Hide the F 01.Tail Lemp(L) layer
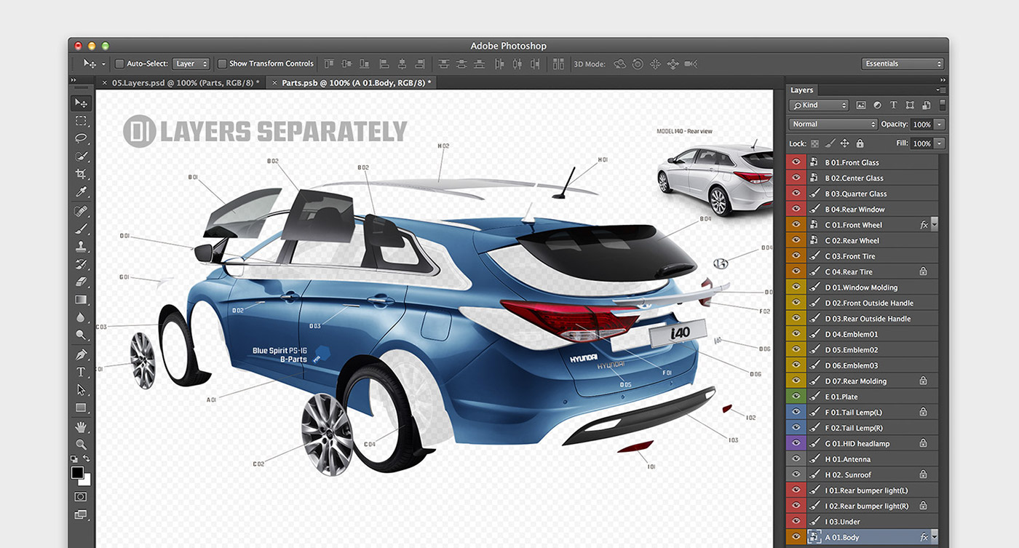Screen dimensions: 1019x548 [x=796, y=412]
